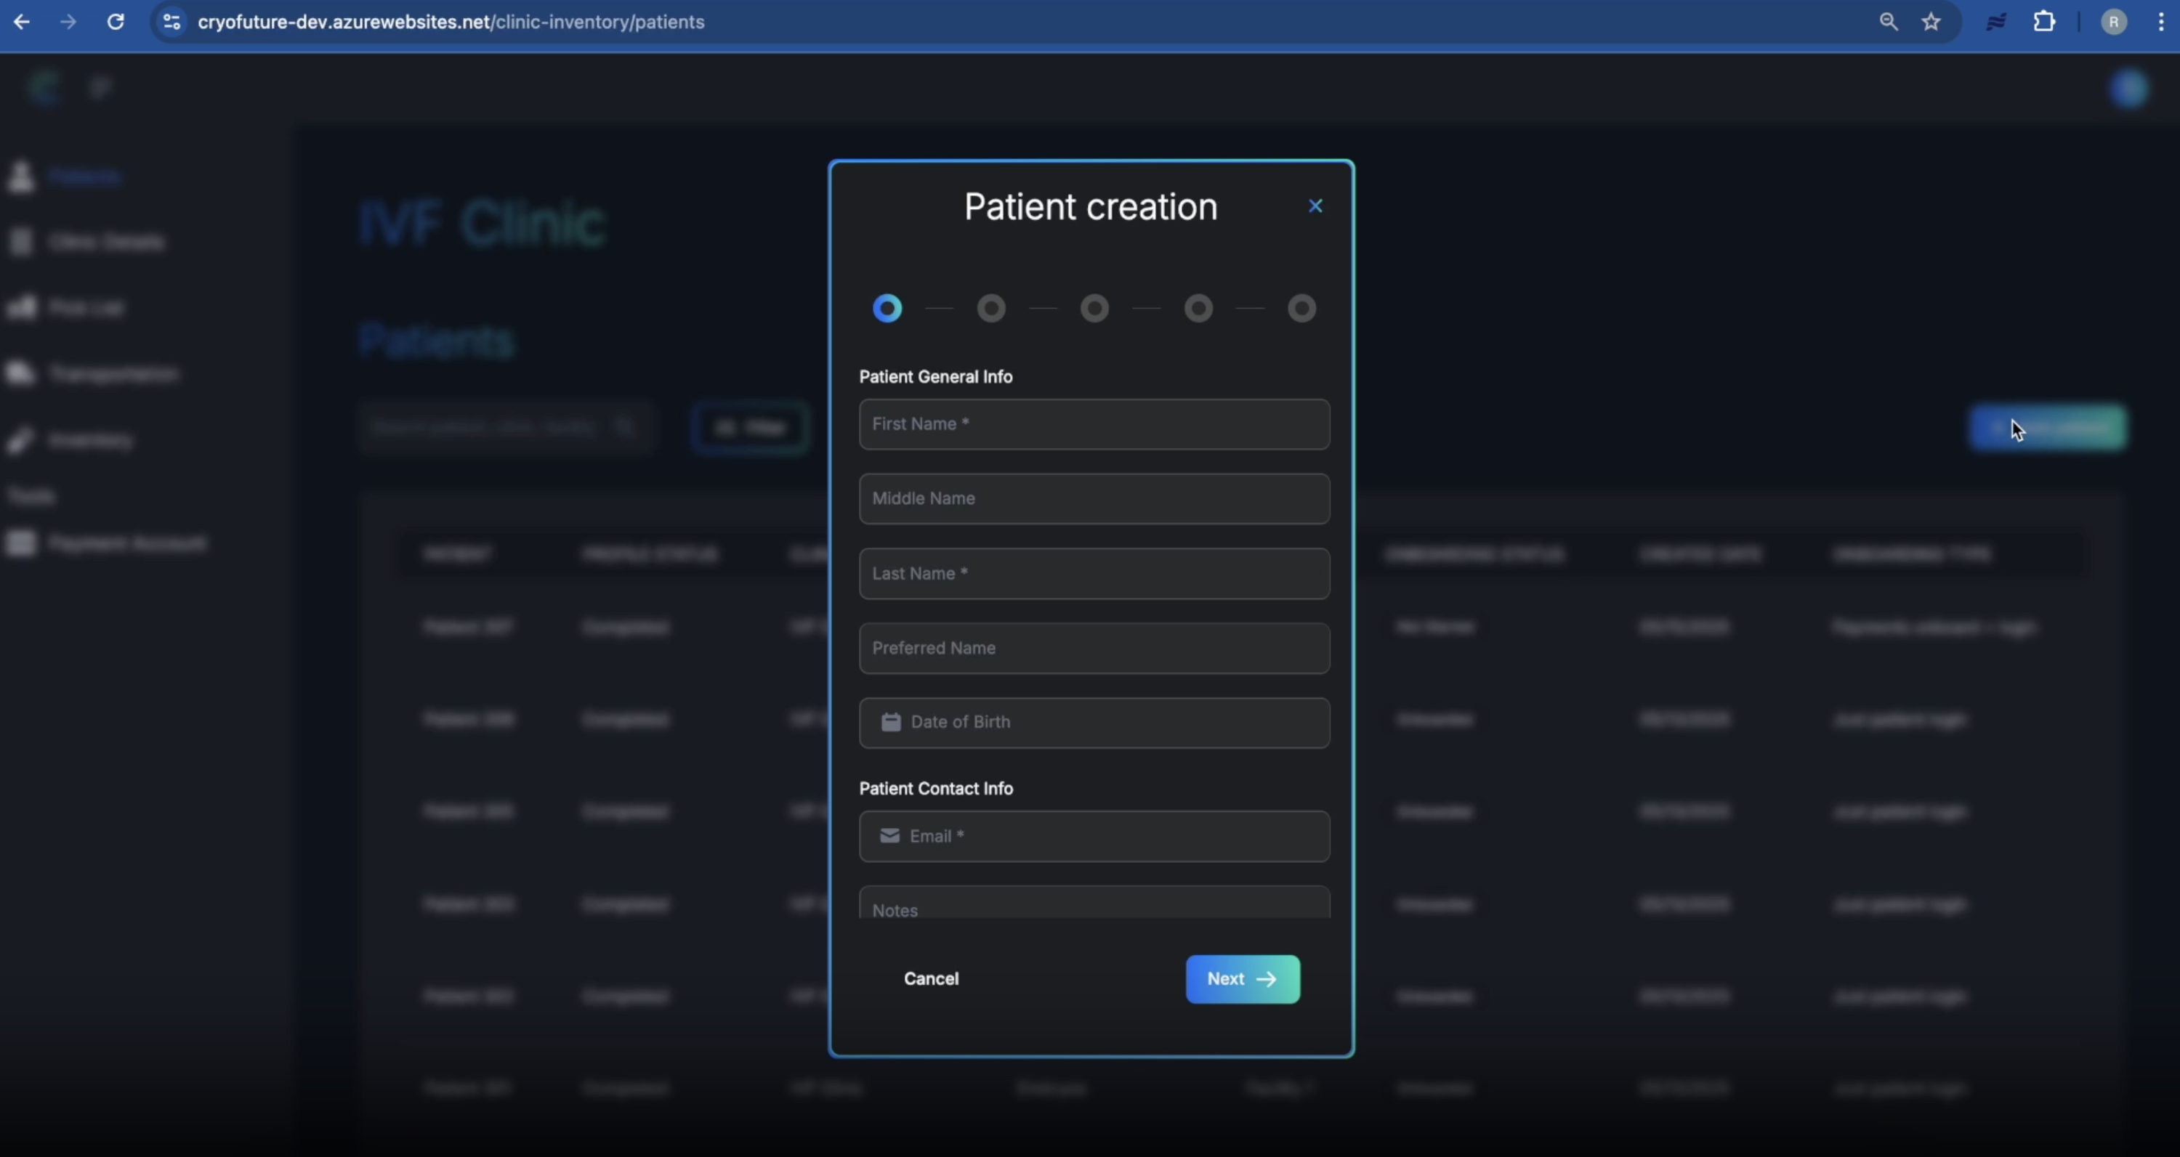Cancel patient creation

(931, 979)
